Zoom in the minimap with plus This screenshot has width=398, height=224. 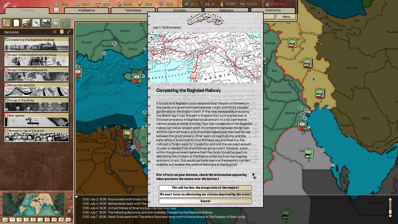pos(69,197)
